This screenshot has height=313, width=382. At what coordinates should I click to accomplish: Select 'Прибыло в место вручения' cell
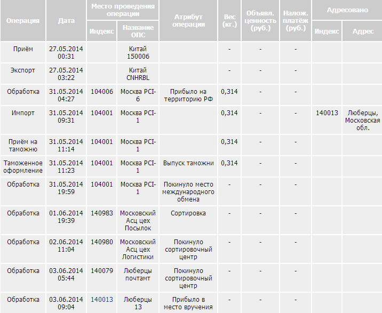(188, 303)
